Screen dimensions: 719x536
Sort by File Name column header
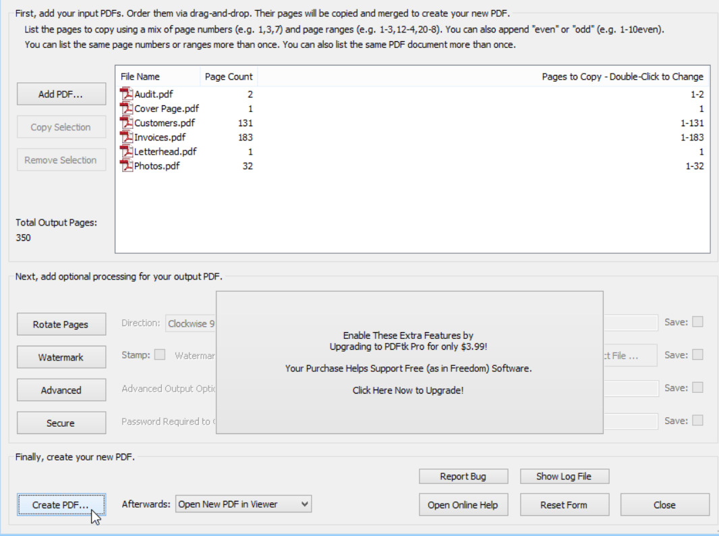(x=158, y=77)
